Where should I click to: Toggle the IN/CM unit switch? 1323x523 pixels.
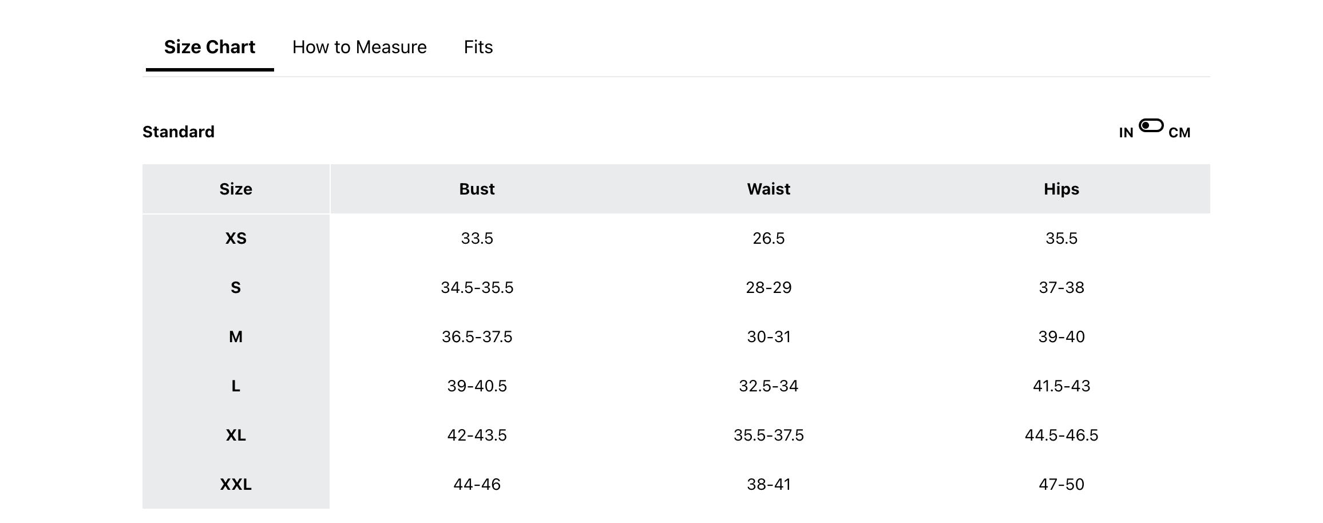(x=1151, y=125)
